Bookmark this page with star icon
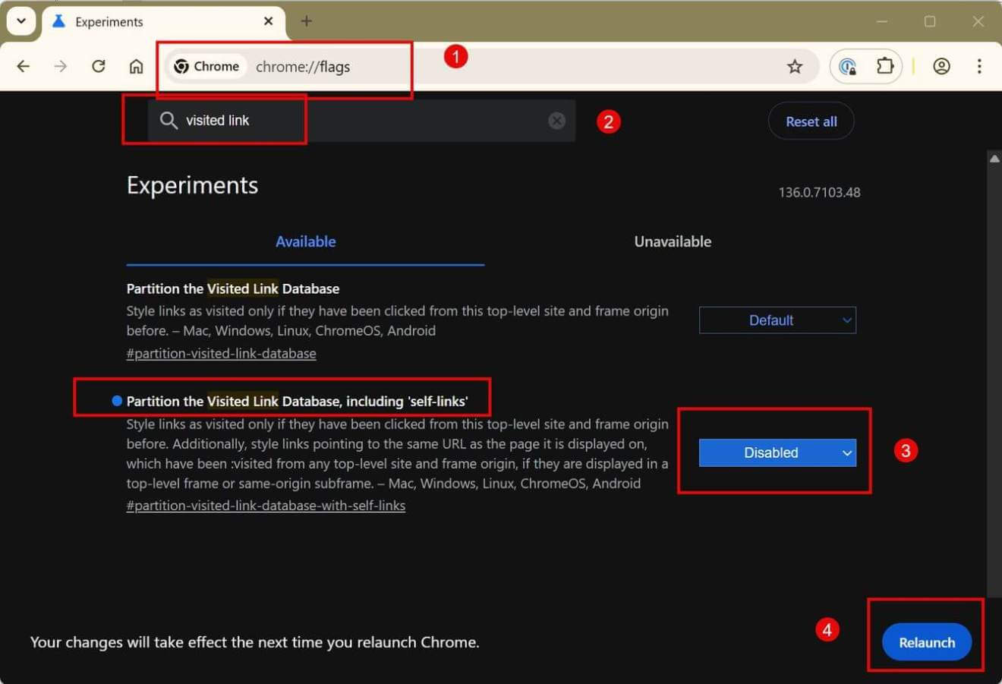1002x684 pixels. point(795,66)
